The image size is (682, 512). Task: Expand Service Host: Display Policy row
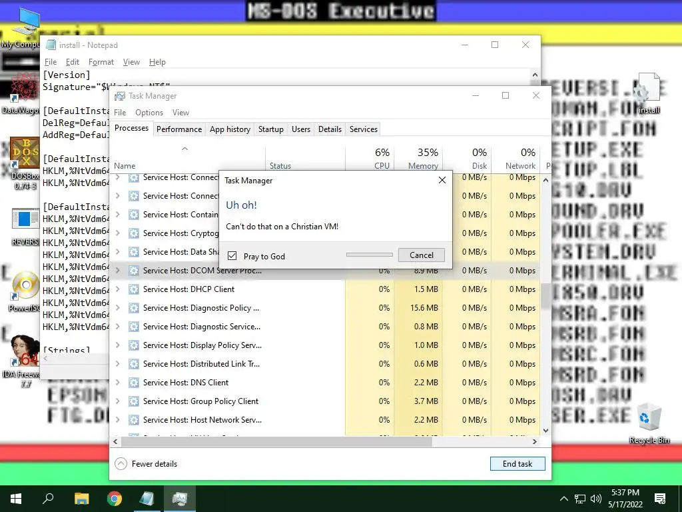pos(117,345)
